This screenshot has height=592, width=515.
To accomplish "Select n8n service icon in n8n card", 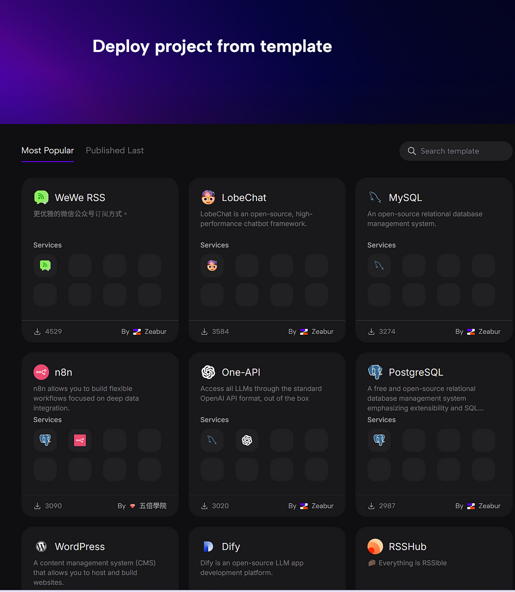I will pos(80,440).
